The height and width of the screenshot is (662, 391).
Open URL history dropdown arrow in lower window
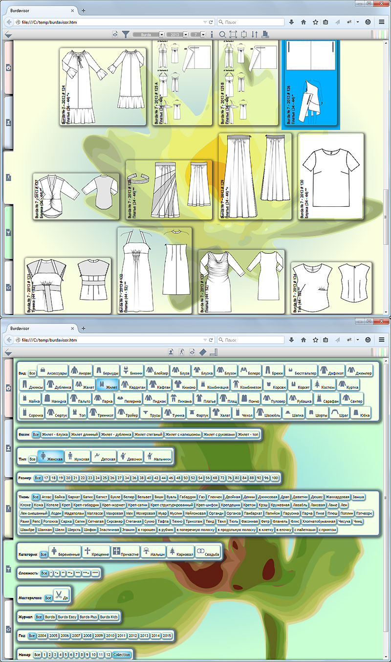[x=204, y=339]
